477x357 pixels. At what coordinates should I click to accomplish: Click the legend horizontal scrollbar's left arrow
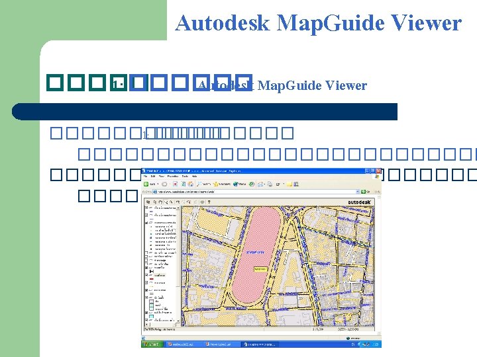tap(146, 325)
